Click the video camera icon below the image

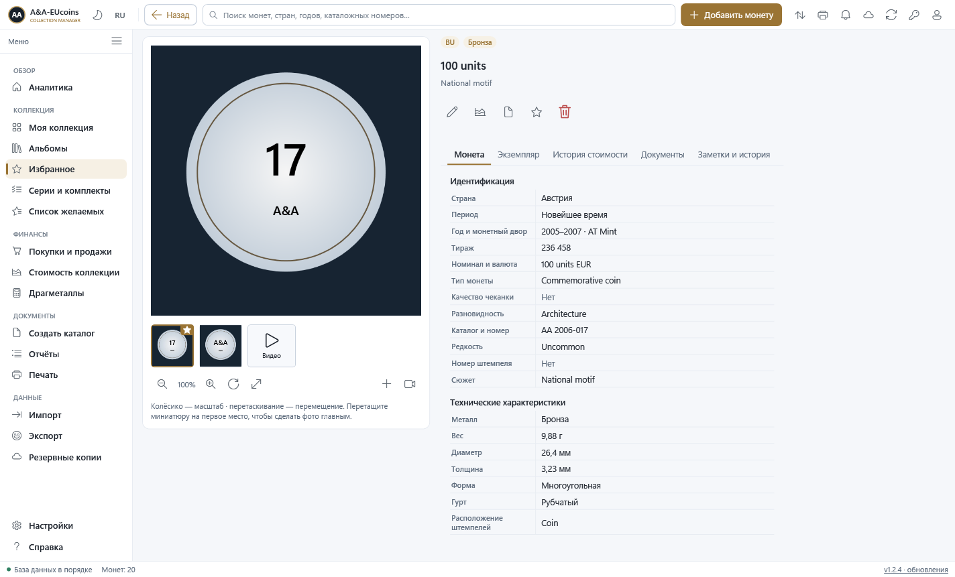(410, 384)
